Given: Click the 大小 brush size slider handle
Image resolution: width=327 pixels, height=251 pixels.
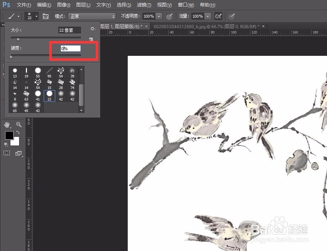Looking at the screenshot, I should pos(18,39).
